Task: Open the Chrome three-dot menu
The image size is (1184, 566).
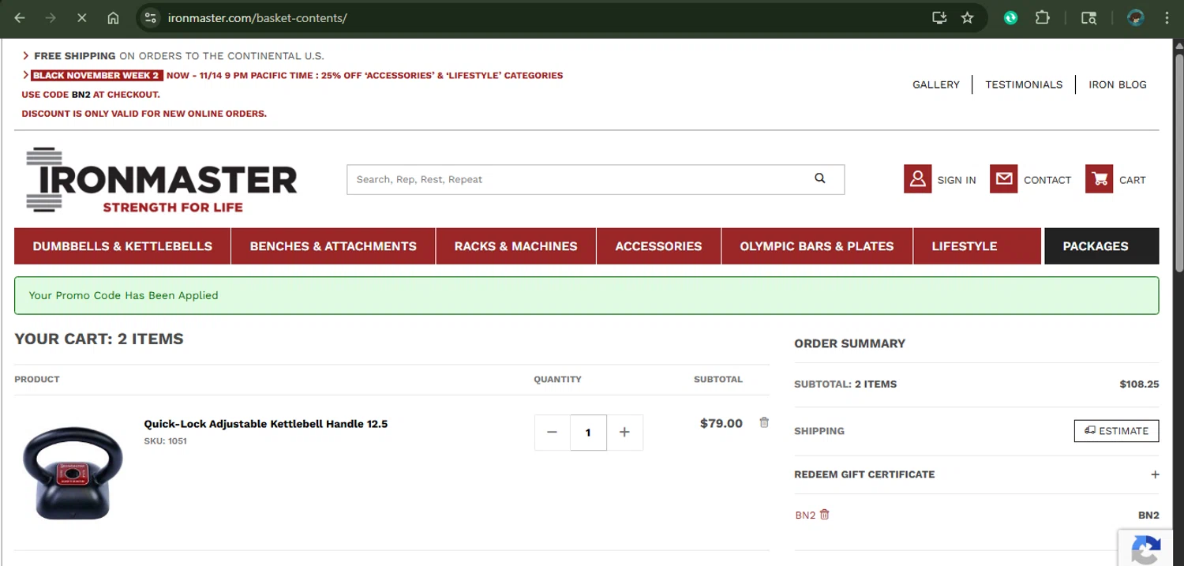Action: click(1167, 17)
